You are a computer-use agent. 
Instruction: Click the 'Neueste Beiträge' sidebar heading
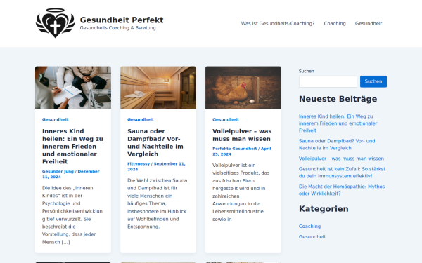click(x=338, y=99)
